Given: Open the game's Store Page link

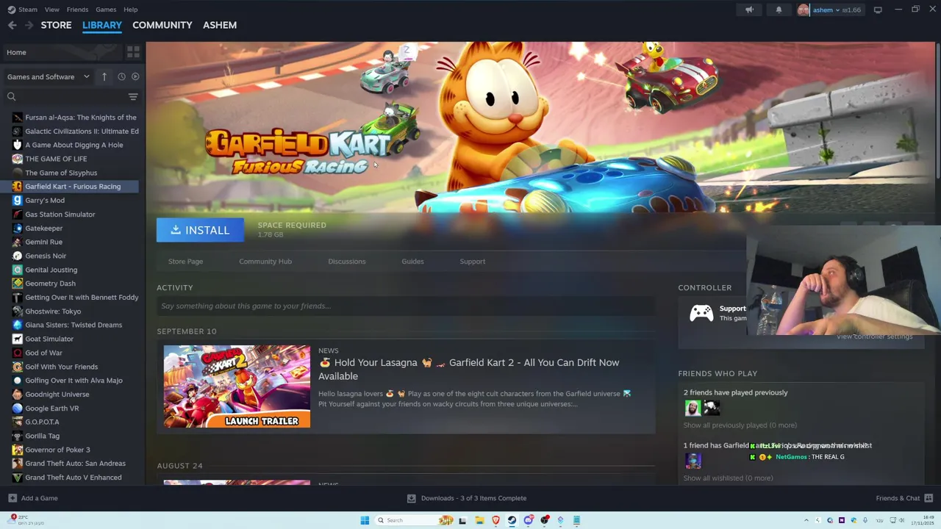Looking at the screenshot, I should [185, 262].
